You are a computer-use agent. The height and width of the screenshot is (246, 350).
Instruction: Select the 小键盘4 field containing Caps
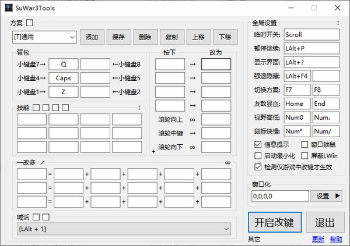tap(64, 78)
